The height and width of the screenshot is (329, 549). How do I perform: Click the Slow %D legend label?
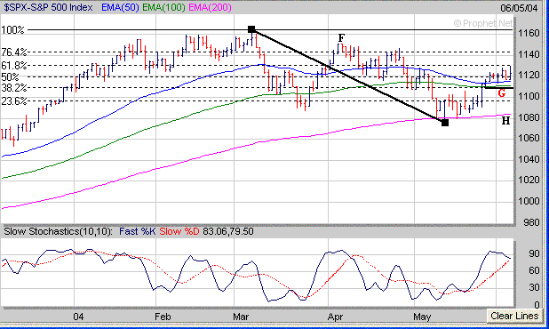(x=179, y=231)
